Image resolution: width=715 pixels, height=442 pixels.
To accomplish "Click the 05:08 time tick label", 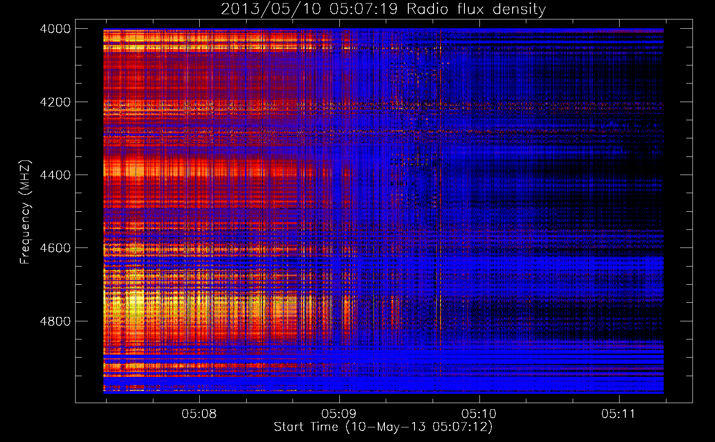I will [199, 414].
